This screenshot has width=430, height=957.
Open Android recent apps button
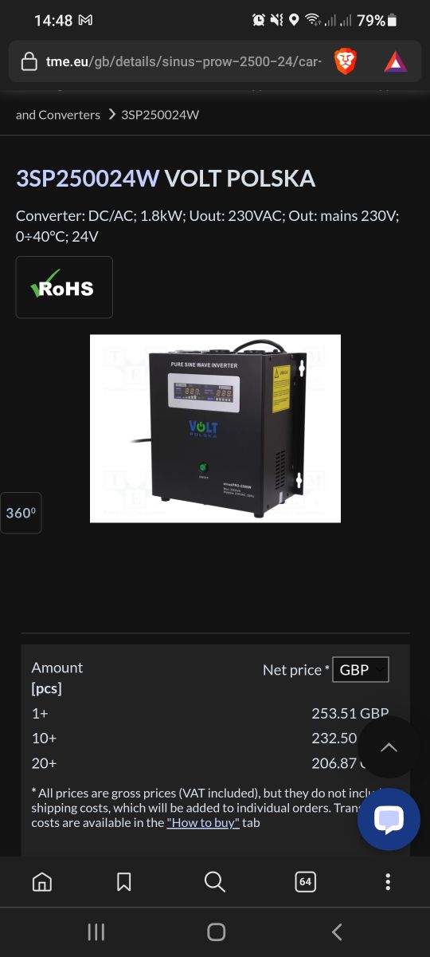[x=96, y=931]
